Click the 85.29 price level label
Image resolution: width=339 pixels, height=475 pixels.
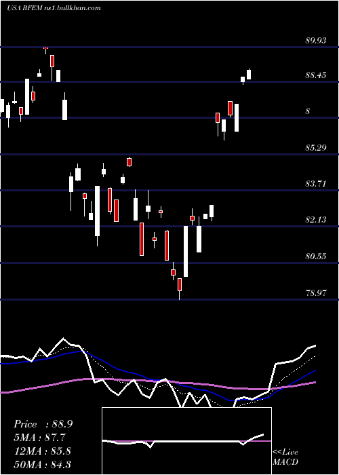click(x=316, y=148)
